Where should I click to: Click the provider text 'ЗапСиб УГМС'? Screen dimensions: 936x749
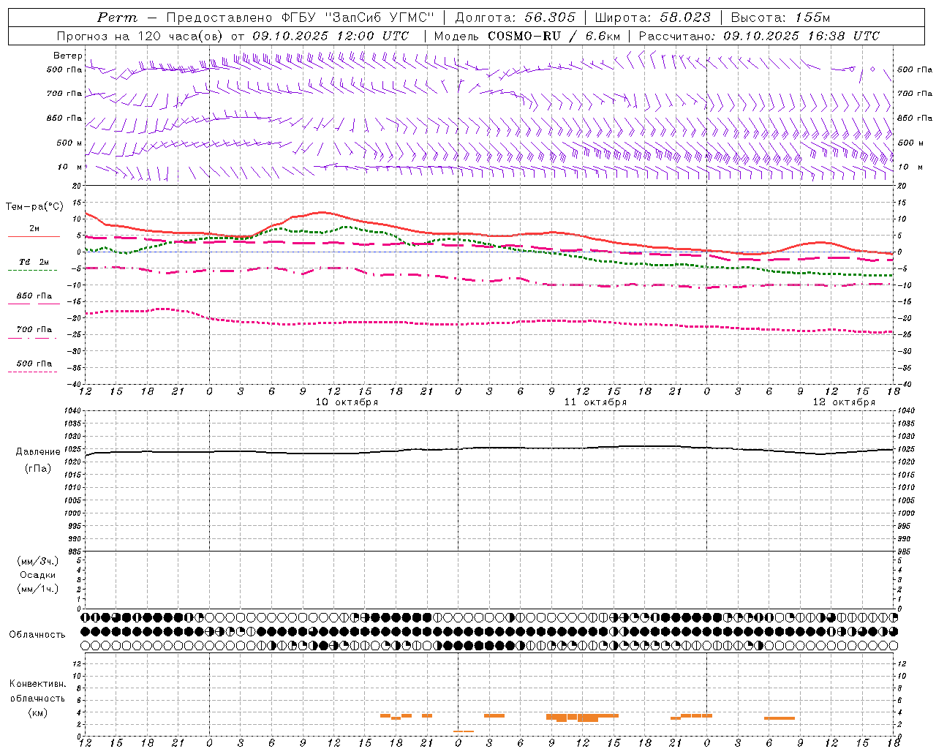pyautogui.click(x=379, y=18)
